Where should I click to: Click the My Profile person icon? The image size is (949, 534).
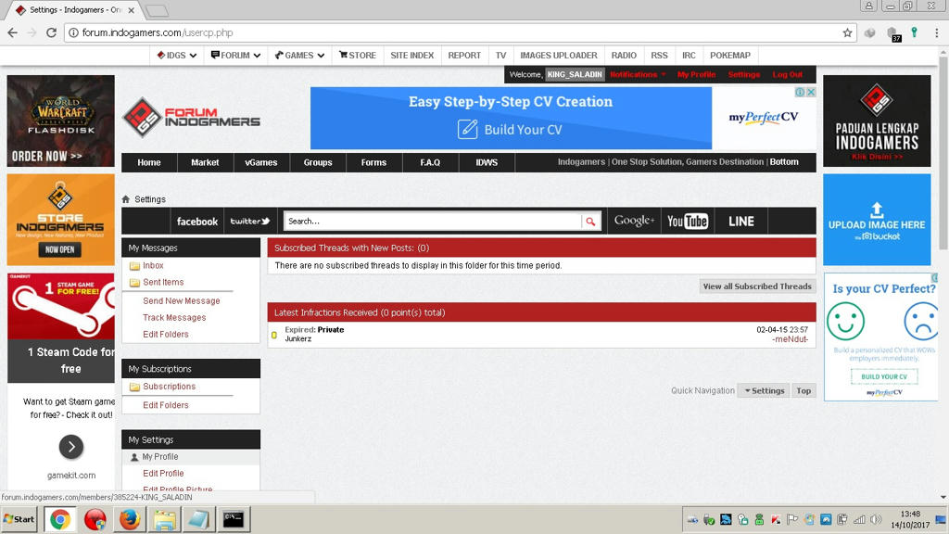tap(134, 457)
